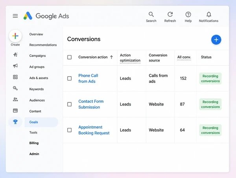Image resolution: width=236 pixels, height=178 pixels.
Task: Open the hamburger main menu
Action: [x=15, y=16]
